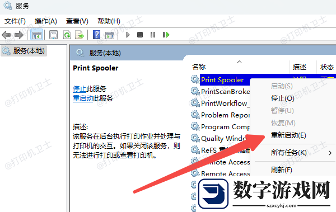Click the green Refresh toolbar icon

(67, 35)
